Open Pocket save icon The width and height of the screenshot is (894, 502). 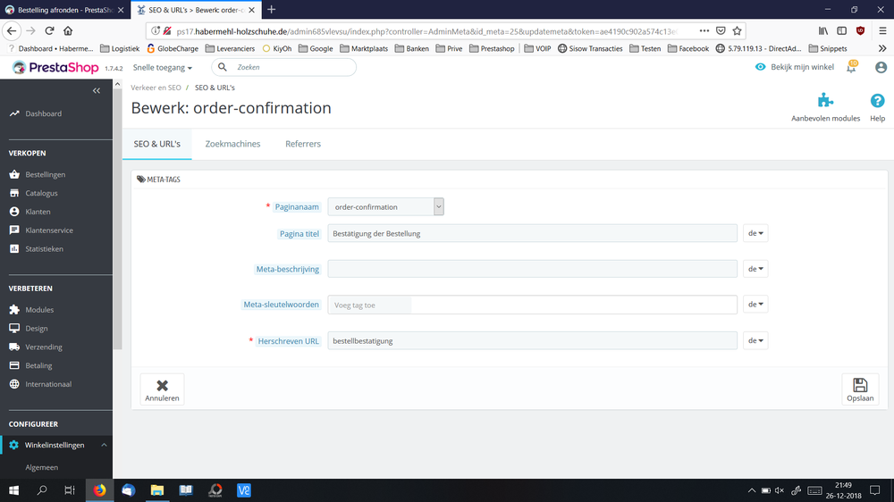pyautogui.click(x=721, y=30)
